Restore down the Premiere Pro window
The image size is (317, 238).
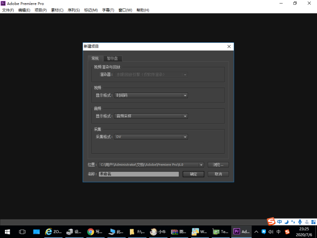[295, 3]
